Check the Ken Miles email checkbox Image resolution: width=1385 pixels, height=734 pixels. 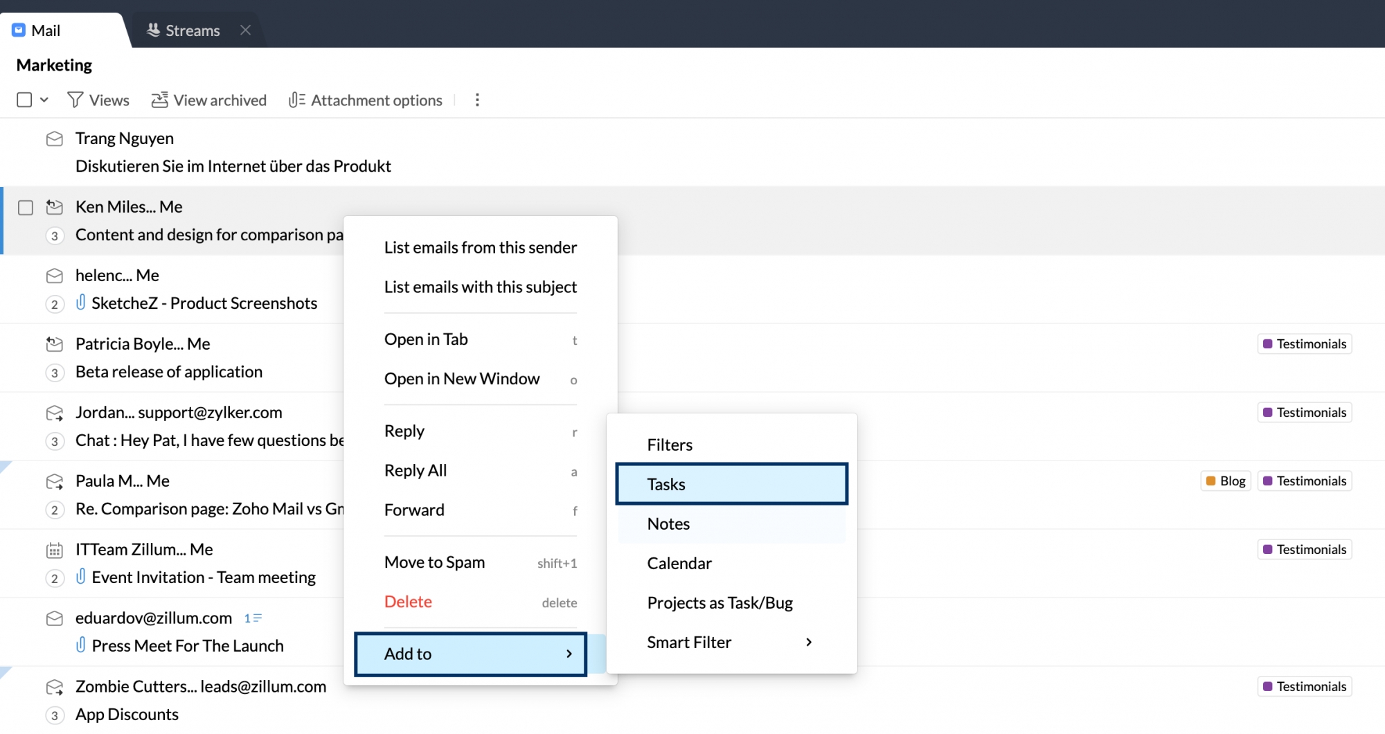tap(26, 208)
